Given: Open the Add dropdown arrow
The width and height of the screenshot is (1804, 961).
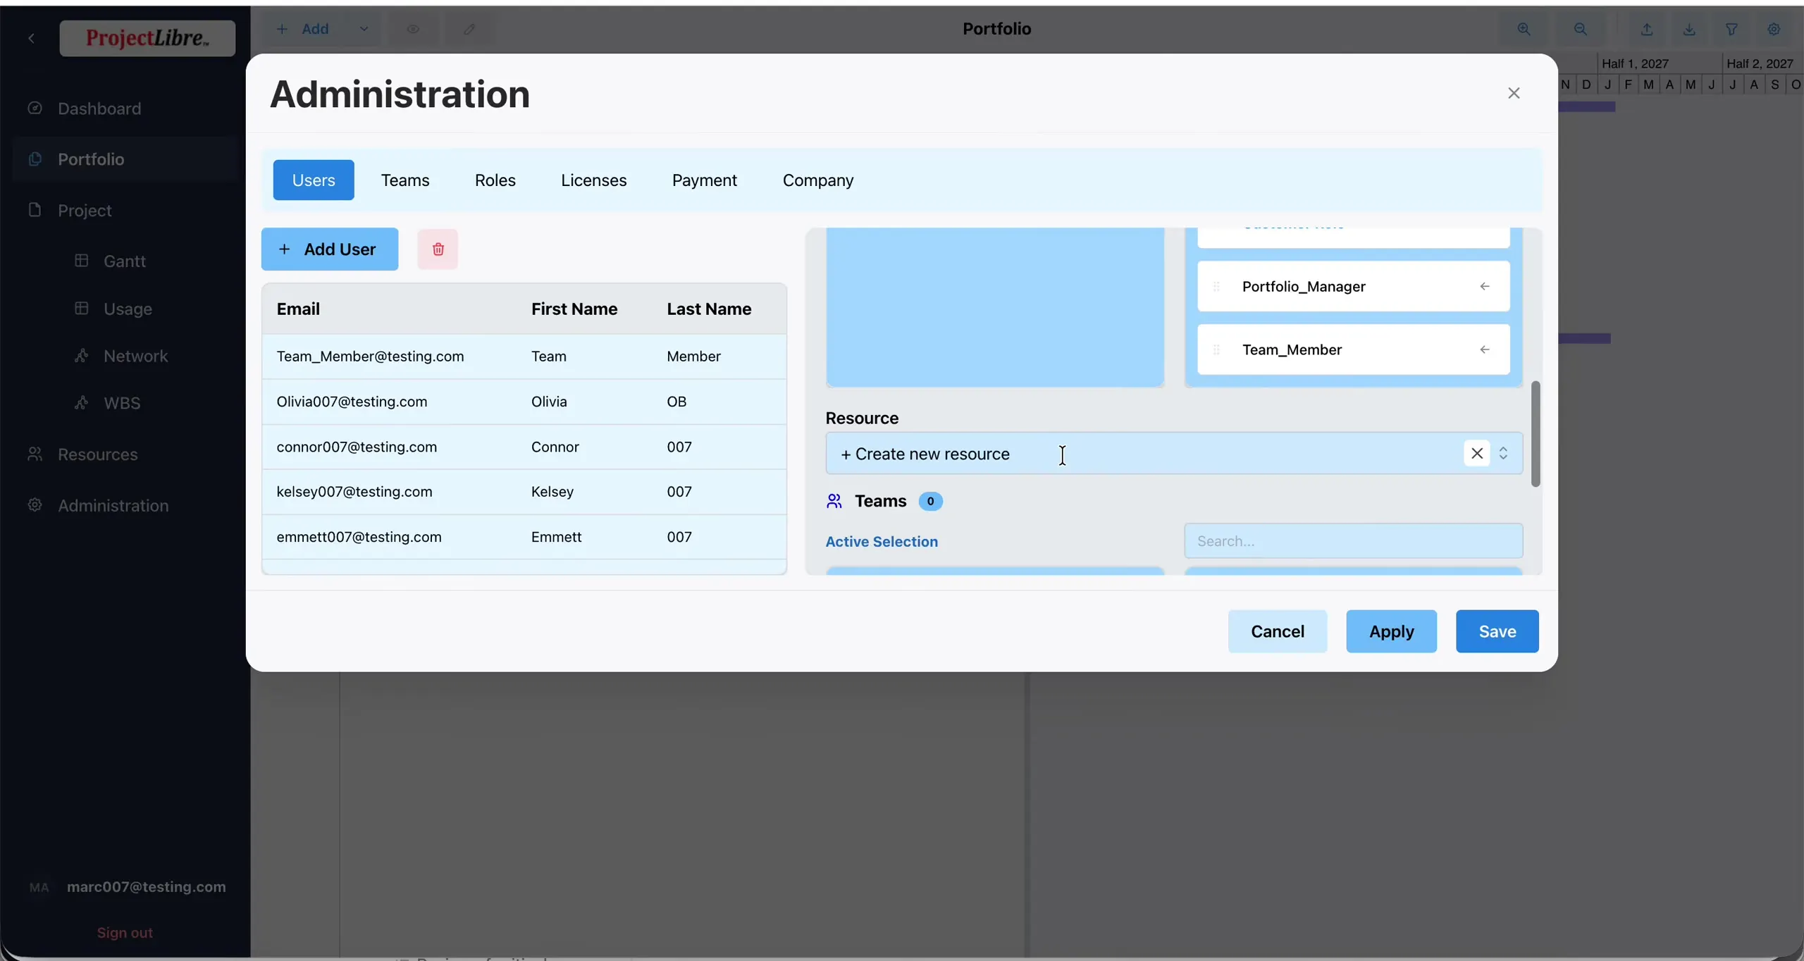Looking at the screenshot, I should (364, 29).
